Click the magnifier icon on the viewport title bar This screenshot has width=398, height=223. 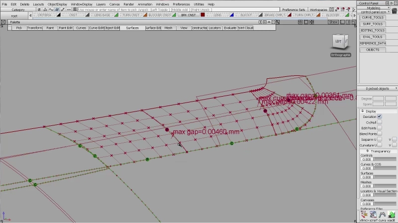click(x=278, y=22)
